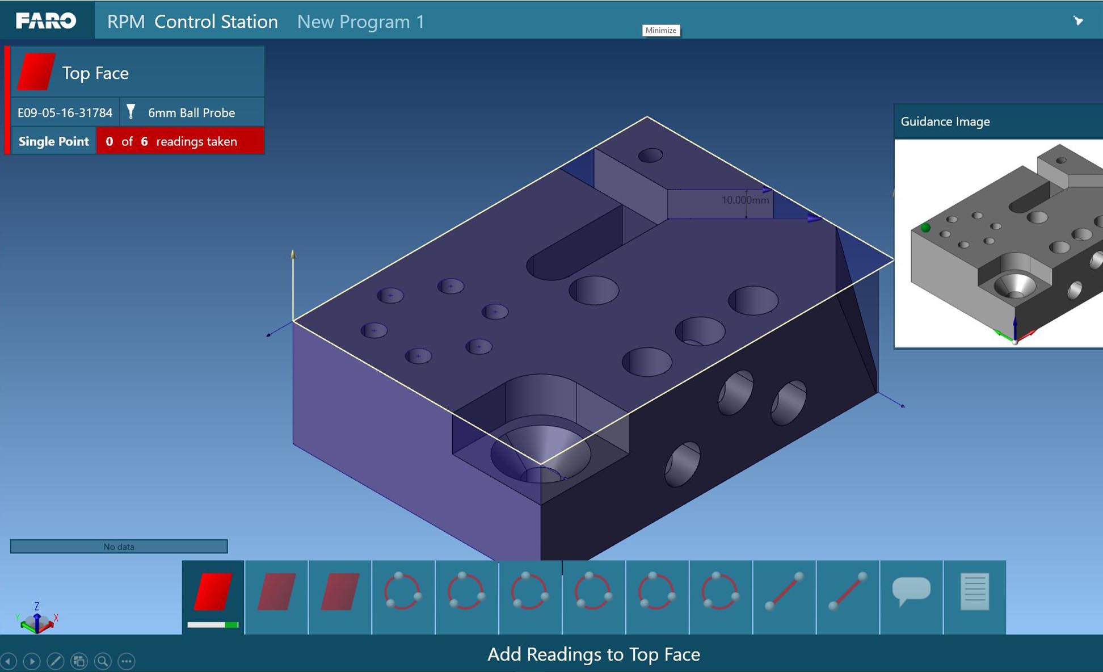Click the ball probe icon
1103x672 pixels.
[x=131, y=111]
